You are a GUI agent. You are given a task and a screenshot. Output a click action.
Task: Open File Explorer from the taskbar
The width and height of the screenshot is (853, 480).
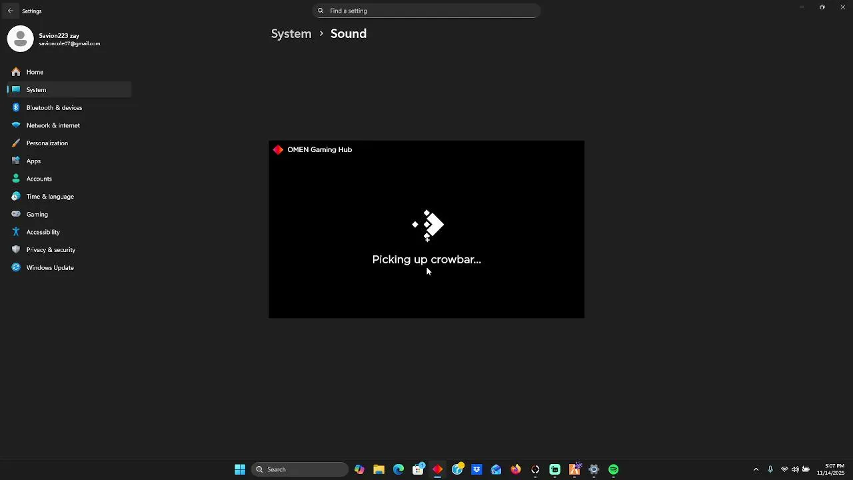(379, 469)
